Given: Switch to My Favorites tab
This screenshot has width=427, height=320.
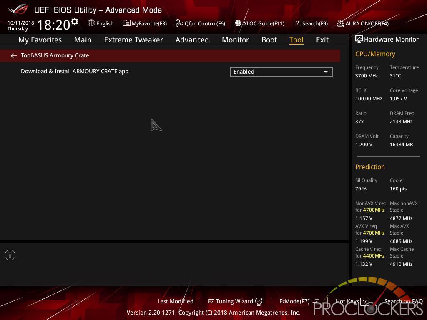Looking at the screenshot, I should 40,40.
